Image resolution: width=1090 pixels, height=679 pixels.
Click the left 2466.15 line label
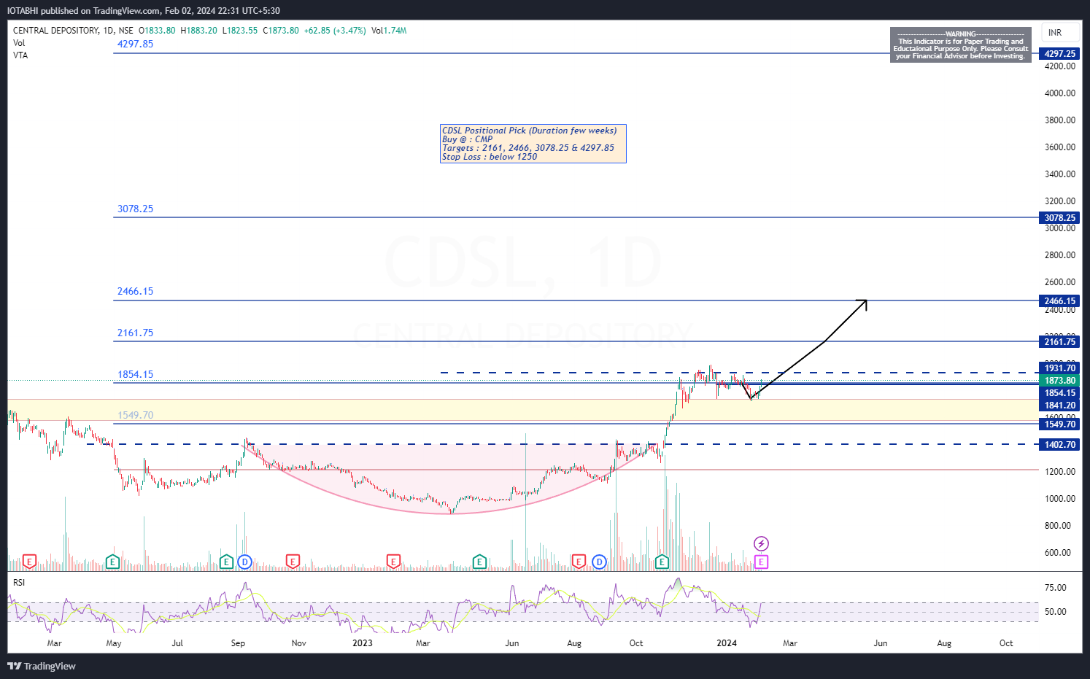(x=135, y=291)
